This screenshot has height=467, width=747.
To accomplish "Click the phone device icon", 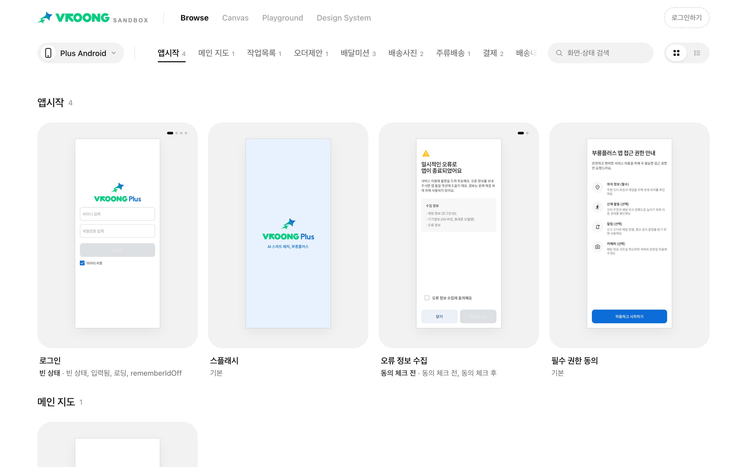I will (x=48, y=53).
